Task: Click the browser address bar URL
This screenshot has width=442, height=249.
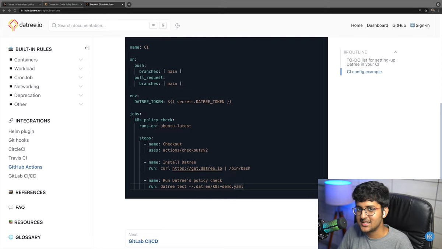Action: (42, 10)
